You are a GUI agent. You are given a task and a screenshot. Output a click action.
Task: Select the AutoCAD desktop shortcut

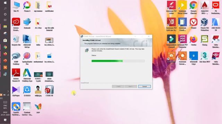coord(205,8)
